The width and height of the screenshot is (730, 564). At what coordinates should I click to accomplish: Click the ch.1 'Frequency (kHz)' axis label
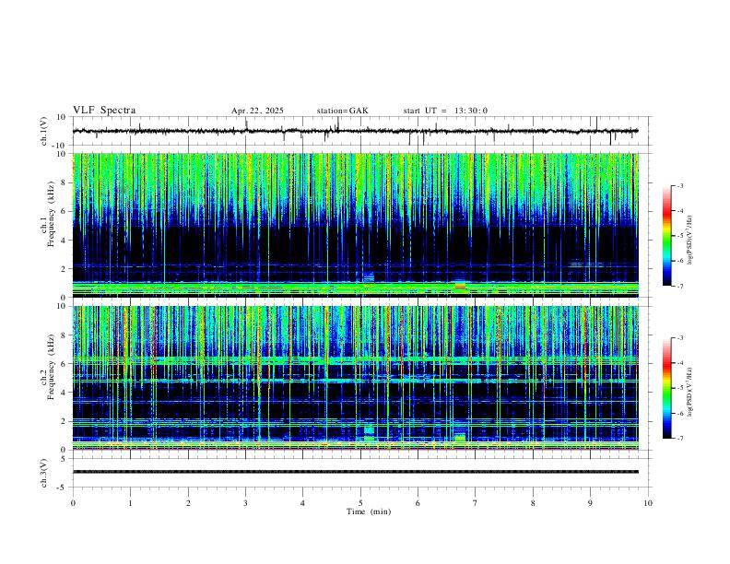click(x=52, y=214)
